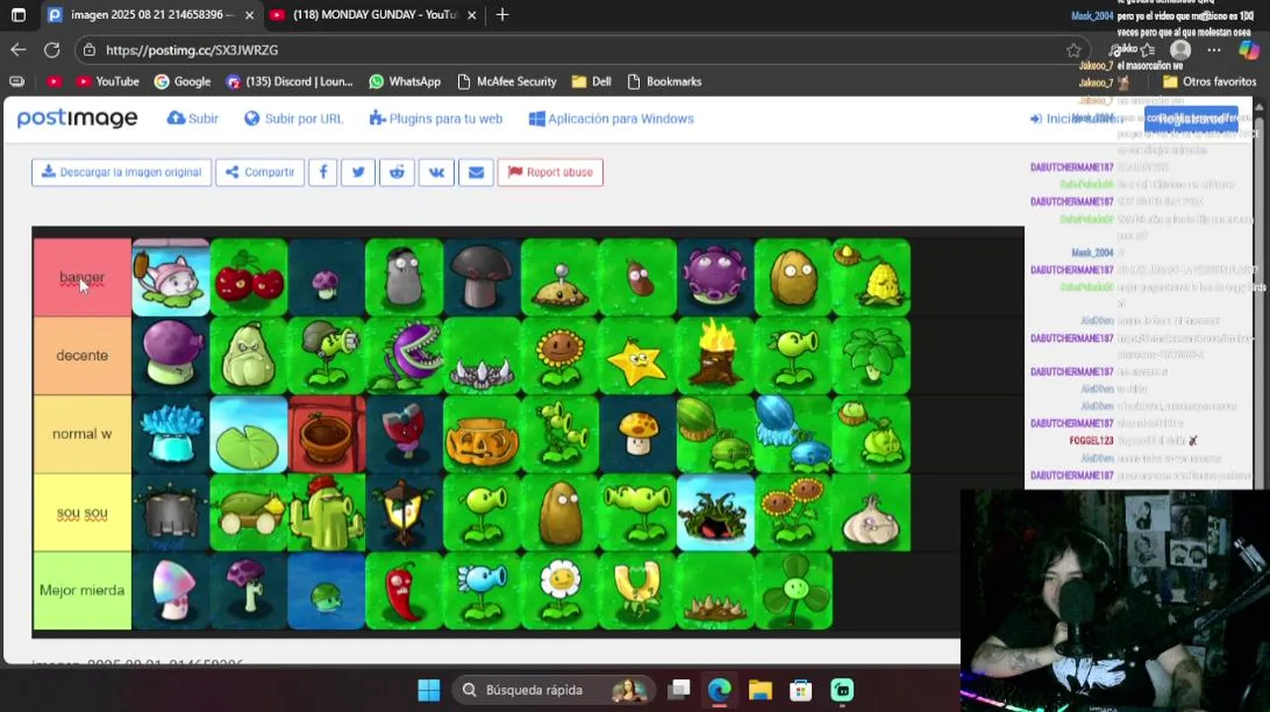The height and width of the screenshot is (712, 1270).
Task: Open Discord Lounge bookmark
Action: tap(289, 81)
